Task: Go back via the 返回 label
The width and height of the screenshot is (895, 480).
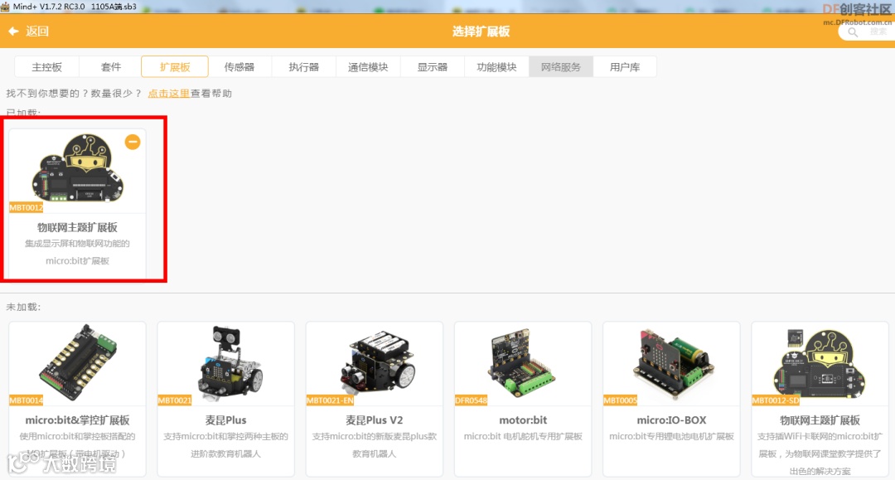Action: pos(37,32)
